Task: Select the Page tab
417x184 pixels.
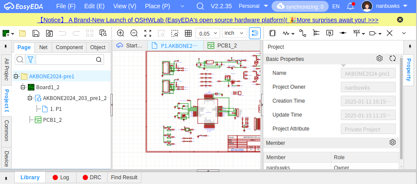Action: point(24,47)
